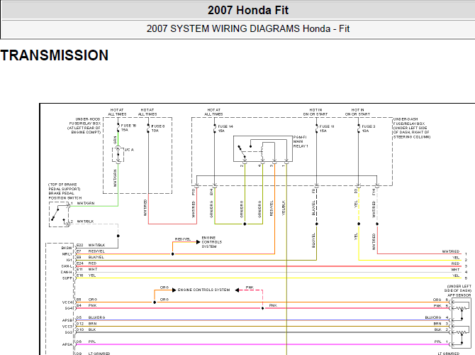Click the E24 RED terminal label

click(x=86, y=263)
